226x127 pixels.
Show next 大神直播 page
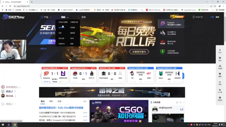point(184,102)
